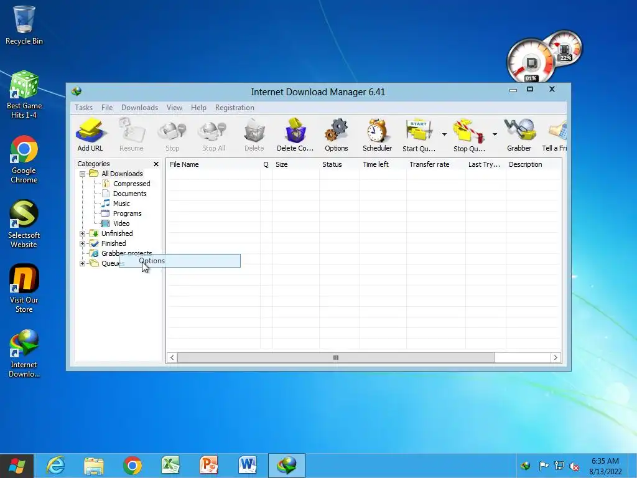
Task: Open the Windows Start button
Action: tap(17, 466)
